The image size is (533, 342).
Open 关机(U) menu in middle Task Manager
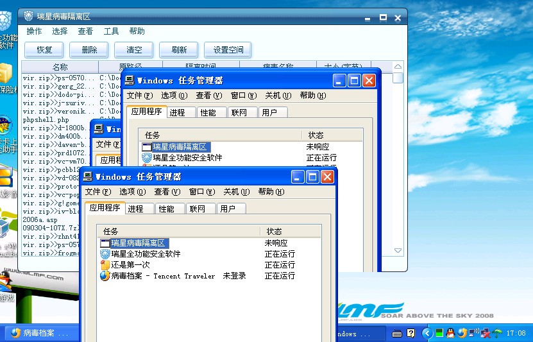pos(278,96)
